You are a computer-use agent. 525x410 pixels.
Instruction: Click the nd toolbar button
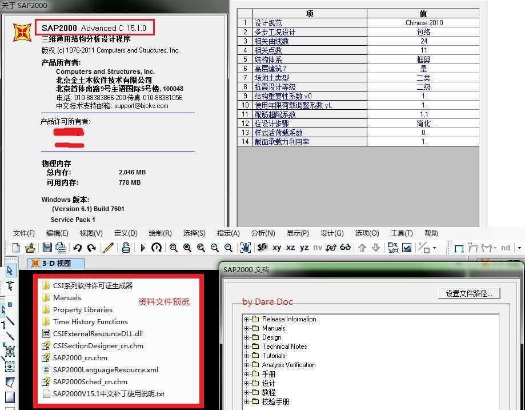tap(506, 248)
